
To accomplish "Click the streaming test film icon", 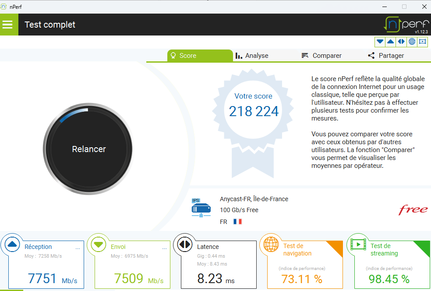I will coord(358,244).
